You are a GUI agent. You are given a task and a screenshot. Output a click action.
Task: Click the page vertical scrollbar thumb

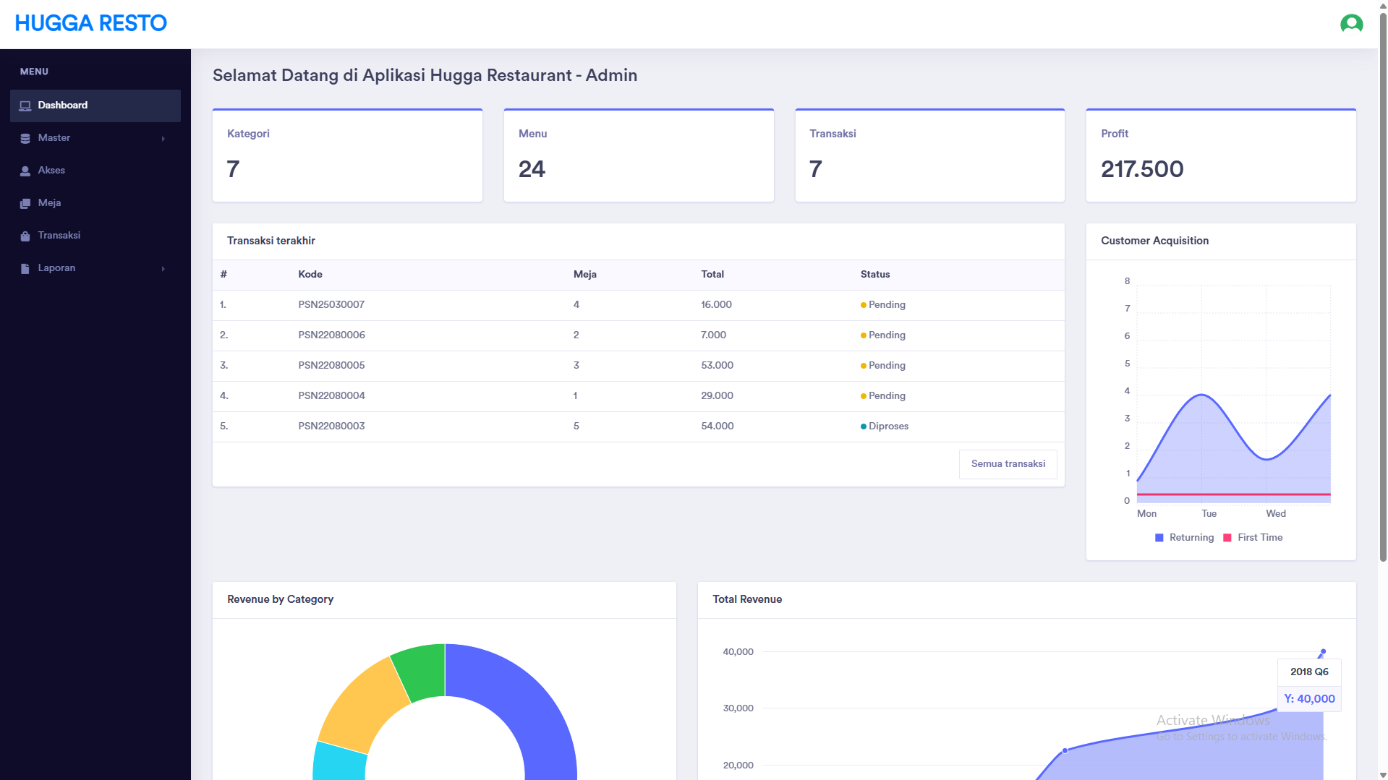click(x=1383, y=286)
